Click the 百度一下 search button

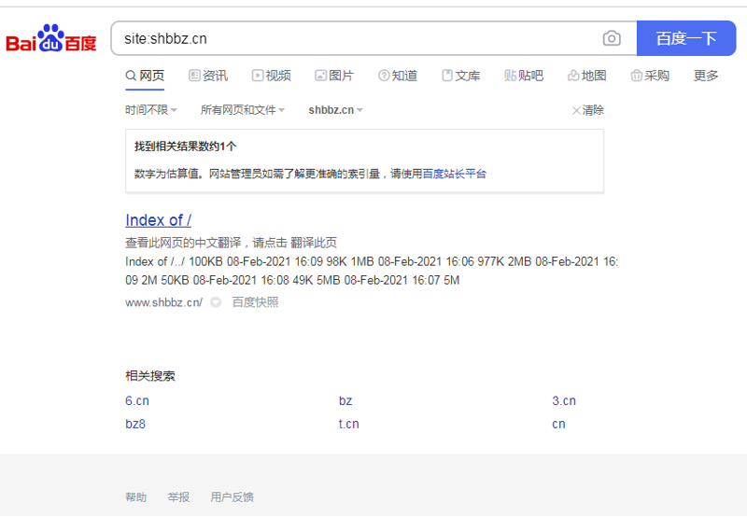coord(685,38)
